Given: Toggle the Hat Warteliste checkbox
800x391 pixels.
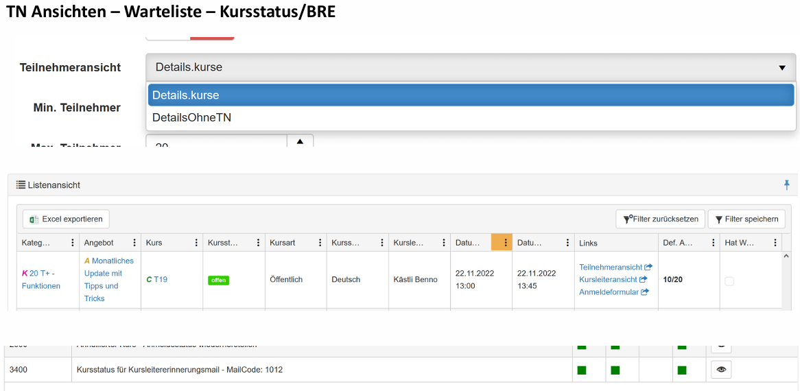Looking at the screenshot, I should [x=729, y=281].
